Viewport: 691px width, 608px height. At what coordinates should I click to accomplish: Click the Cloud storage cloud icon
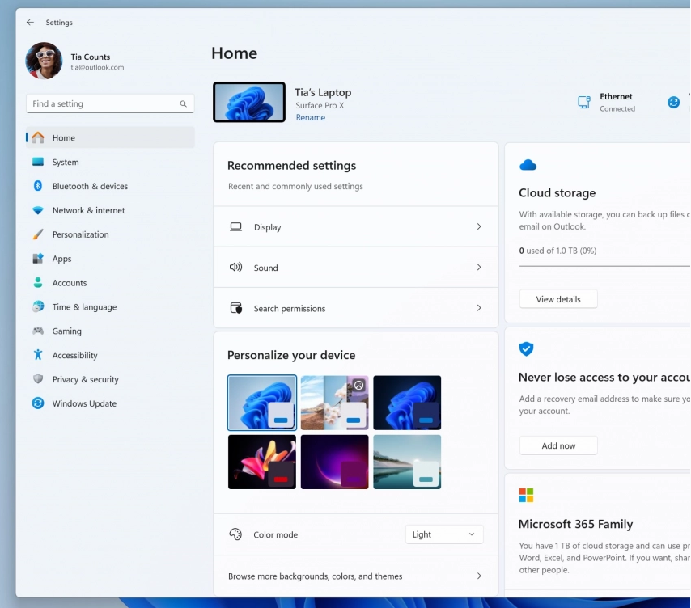click(528, 166)
